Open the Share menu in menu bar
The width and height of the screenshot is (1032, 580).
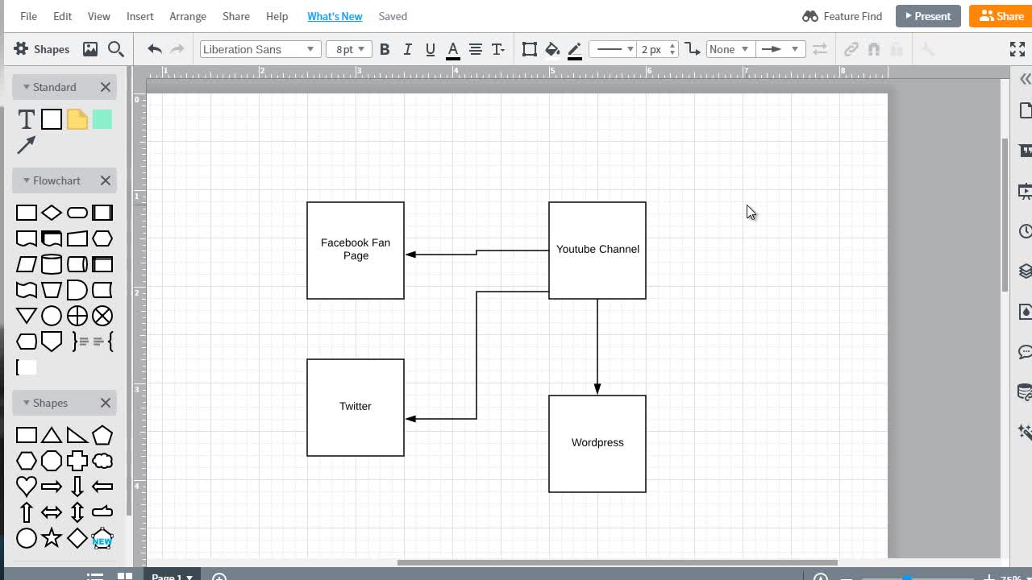235,16
